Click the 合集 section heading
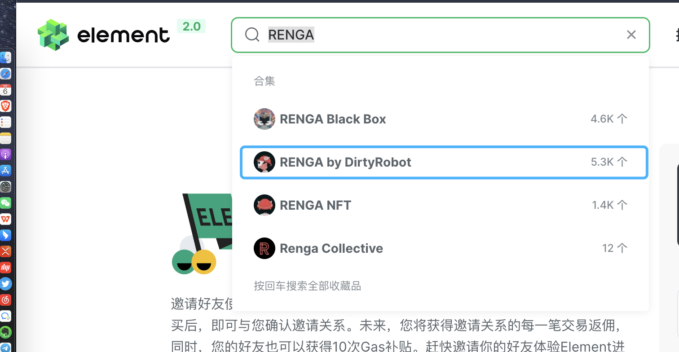Screen dimensions: 679x352 coord(265,81)
